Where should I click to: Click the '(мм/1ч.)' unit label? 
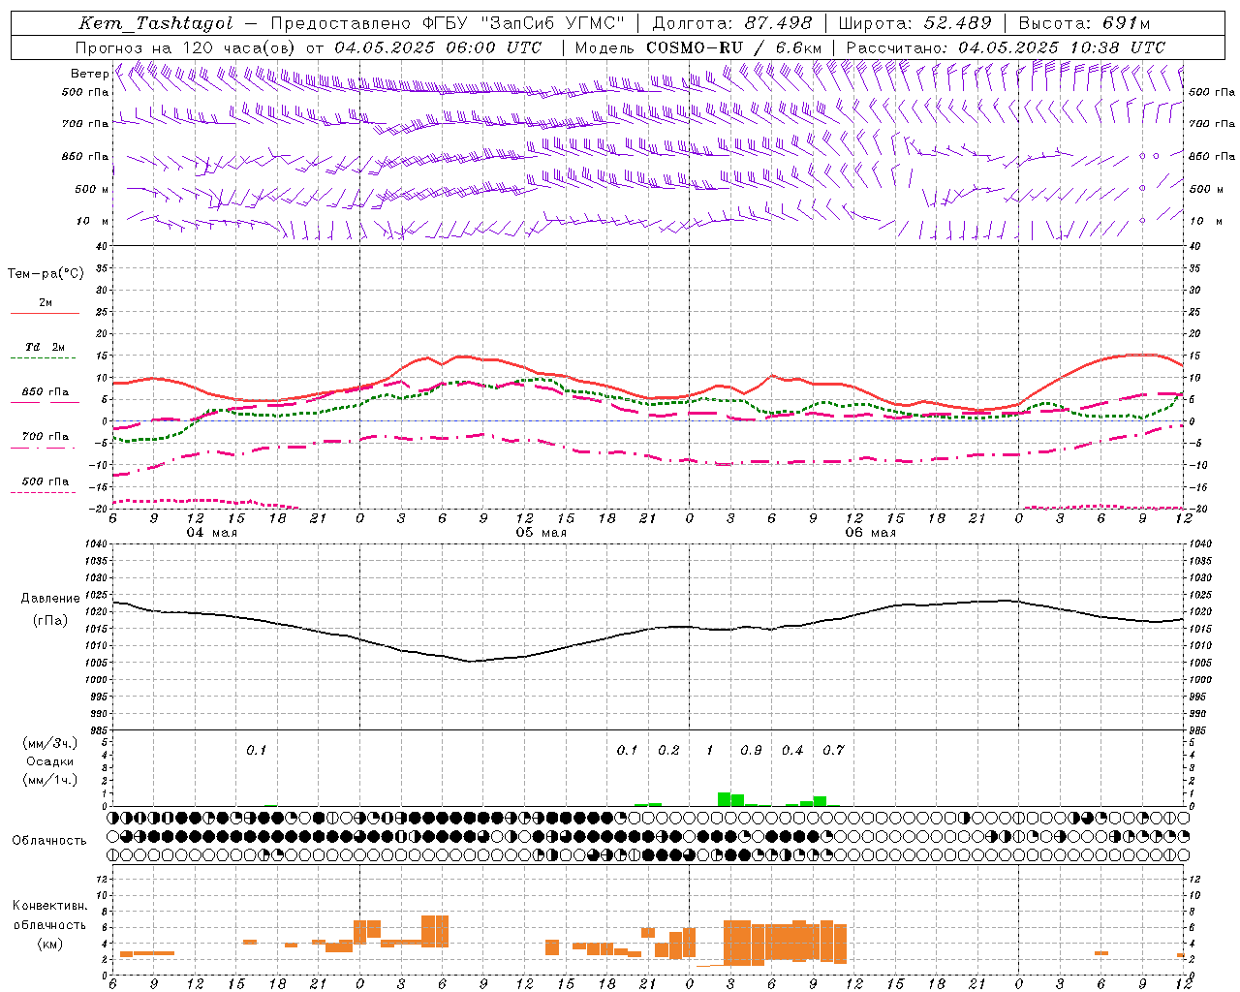(x=50, y=780)
